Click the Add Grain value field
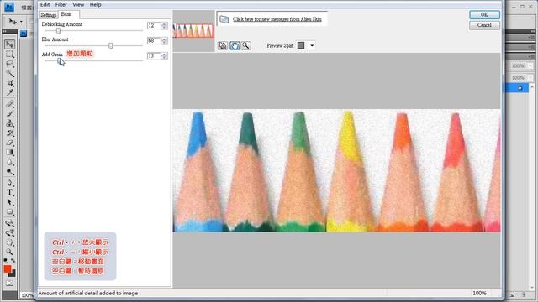This screenshot has height=302, width=538. pos(153,56)
